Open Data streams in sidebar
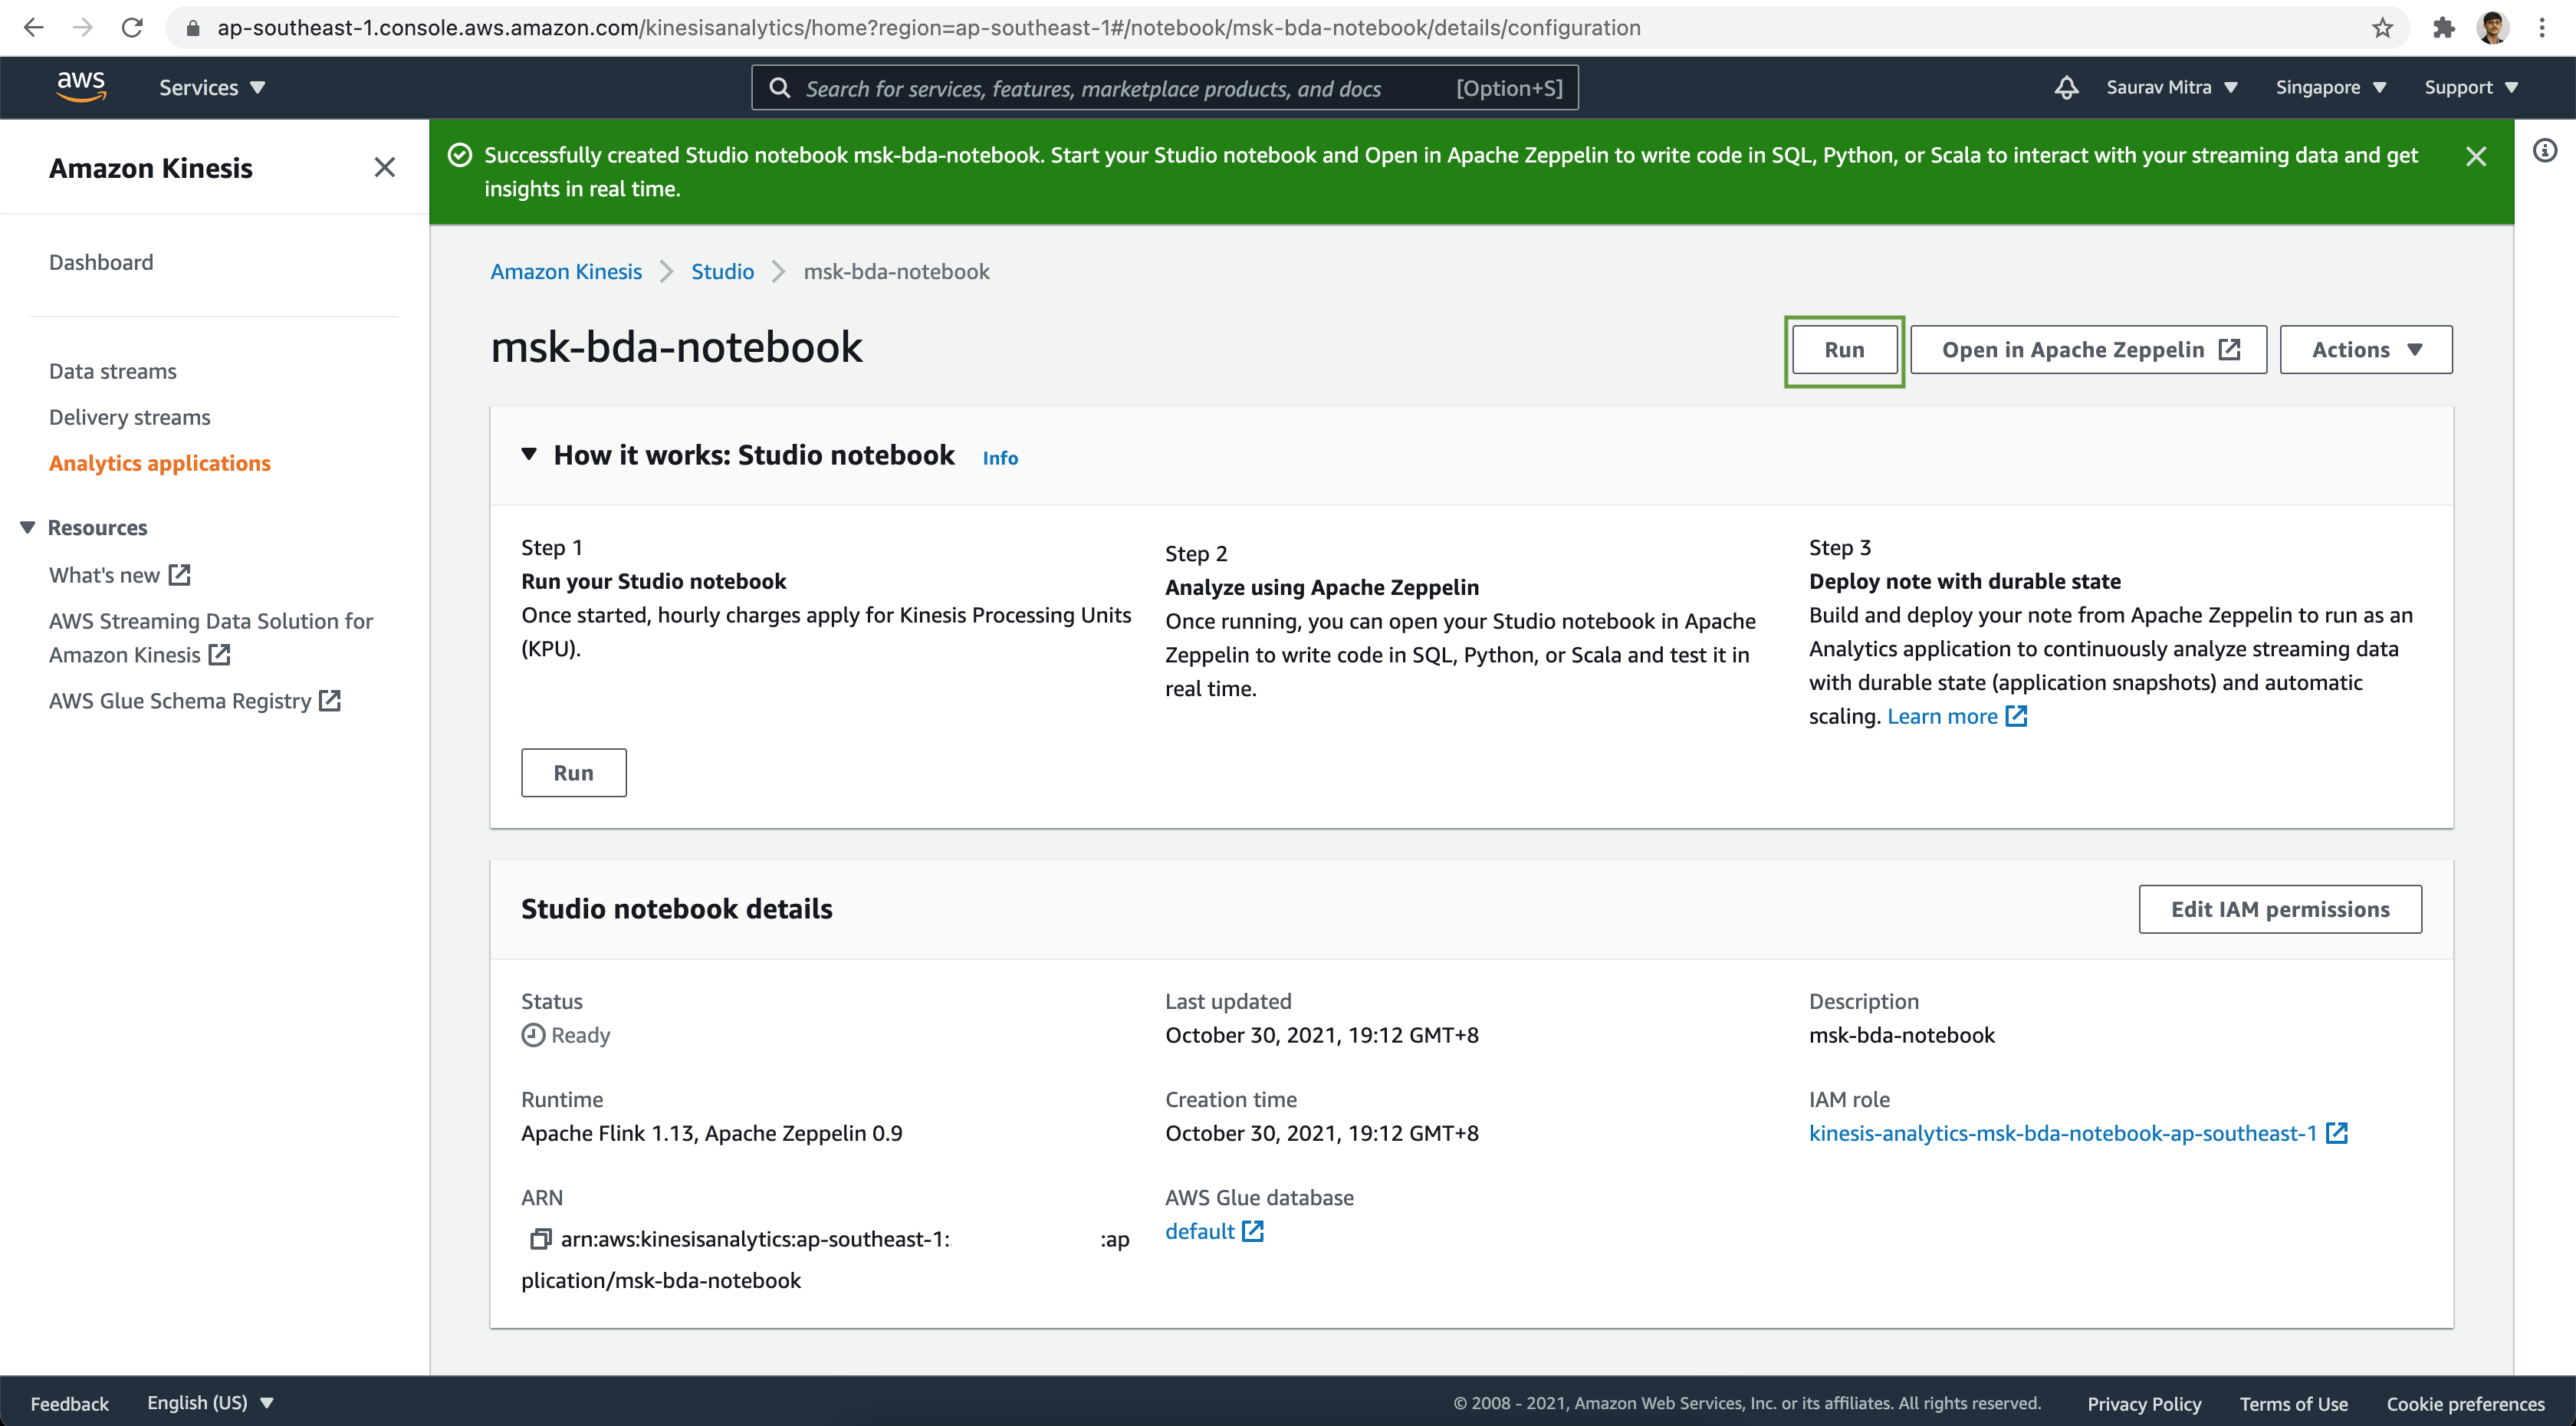This screenshot has width=2576, height=1426. click(x=112, y=371)
